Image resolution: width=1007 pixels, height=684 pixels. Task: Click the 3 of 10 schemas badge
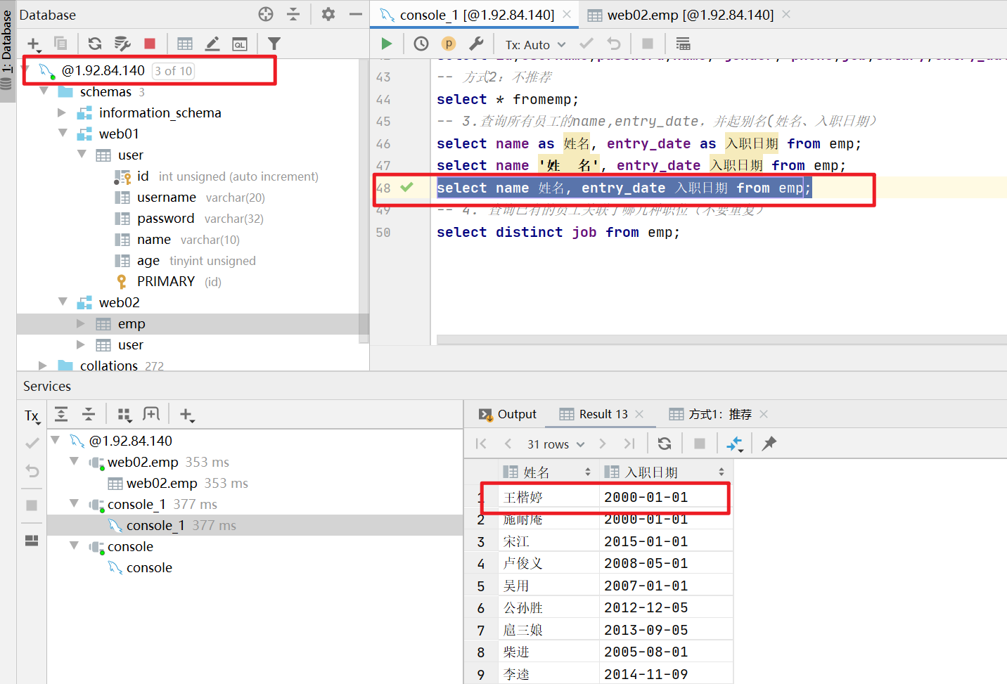click(173, 71)
